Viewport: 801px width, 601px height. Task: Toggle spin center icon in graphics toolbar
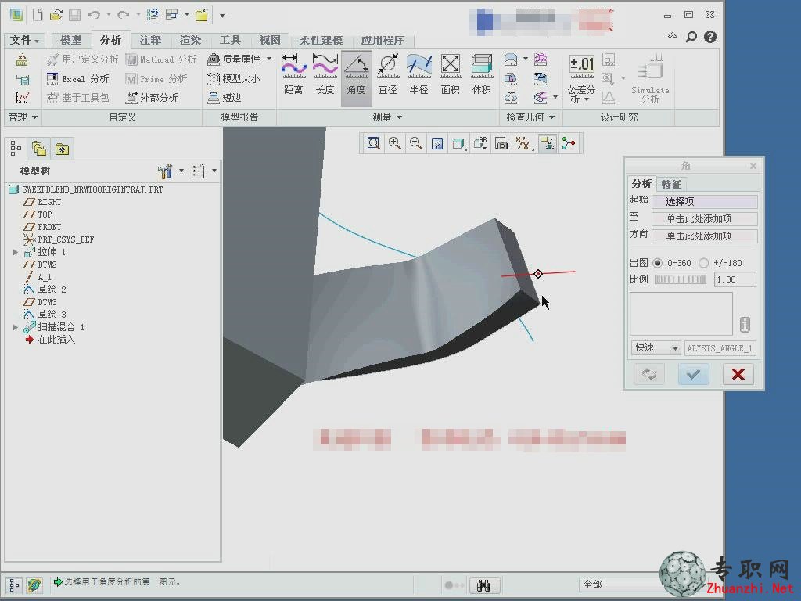(x=569, y=144)
